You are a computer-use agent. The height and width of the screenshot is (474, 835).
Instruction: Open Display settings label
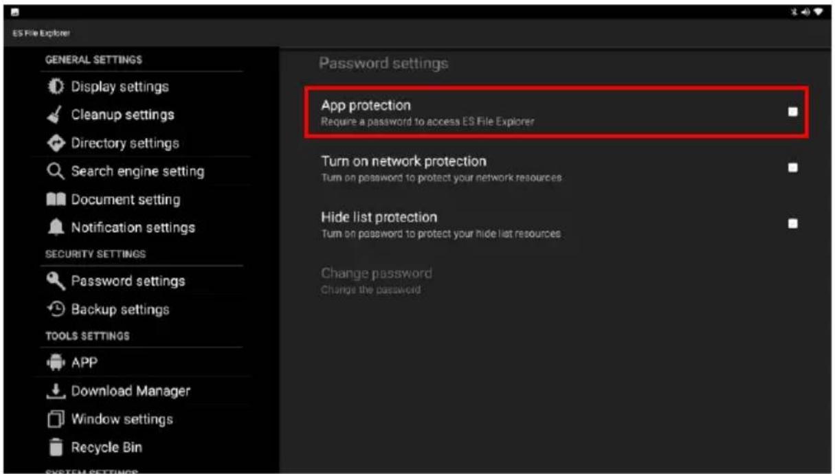(x=120, y=87)
